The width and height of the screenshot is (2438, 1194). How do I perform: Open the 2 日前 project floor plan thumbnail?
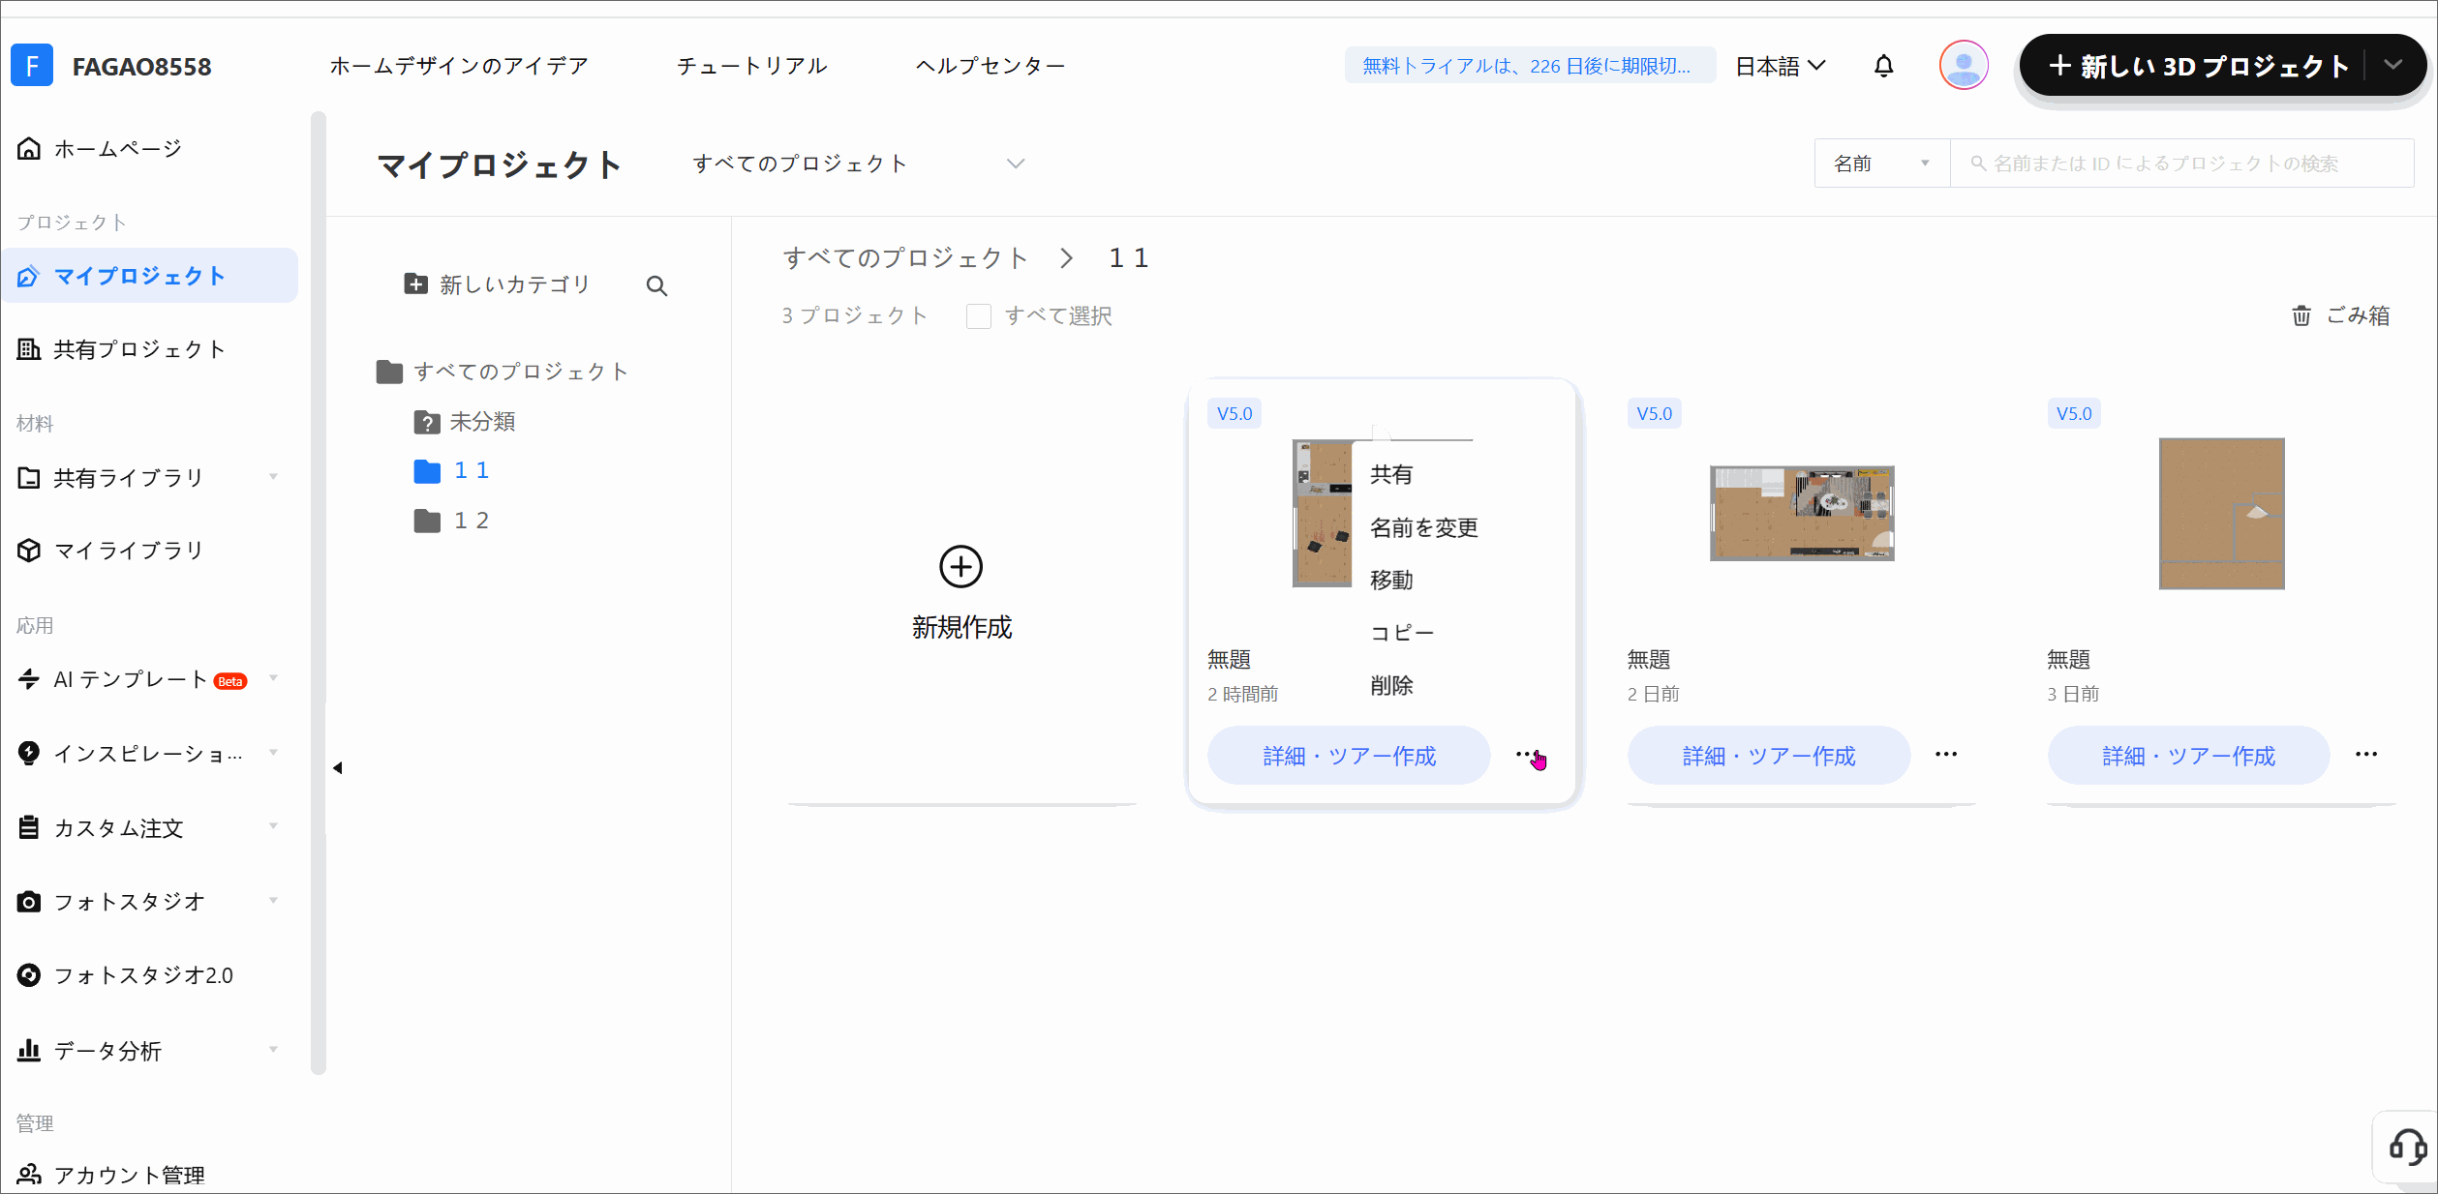(x=1802, y=513)
